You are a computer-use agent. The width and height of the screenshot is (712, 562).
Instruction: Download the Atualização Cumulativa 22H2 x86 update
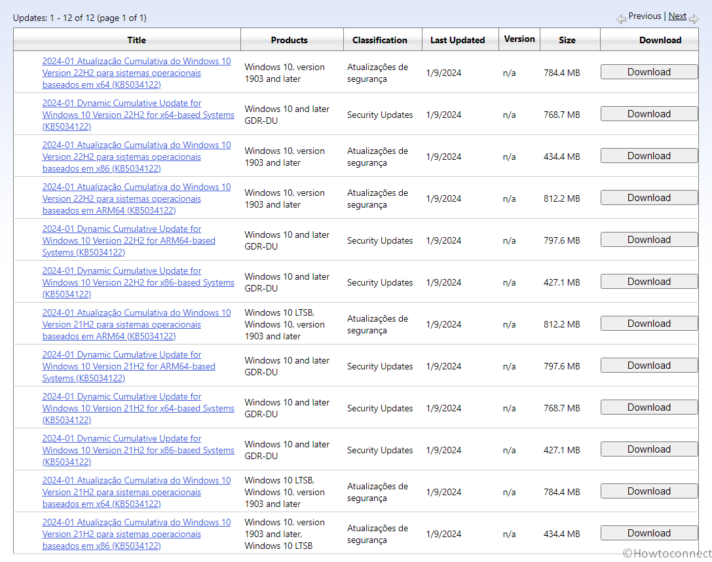tap(648, 156)
